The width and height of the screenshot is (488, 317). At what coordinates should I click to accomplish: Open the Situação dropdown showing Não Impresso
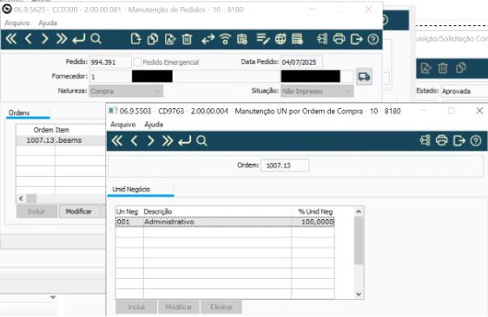pyautogui.click(x=317, y=91)
